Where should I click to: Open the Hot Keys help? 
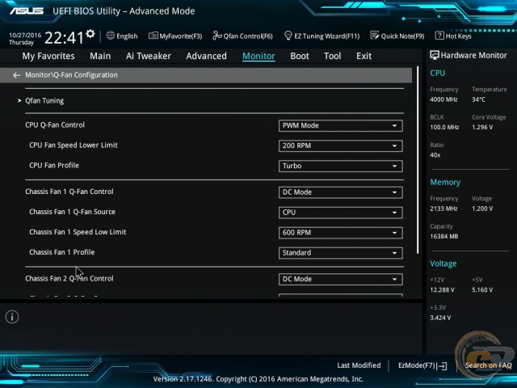click(453, 36)
